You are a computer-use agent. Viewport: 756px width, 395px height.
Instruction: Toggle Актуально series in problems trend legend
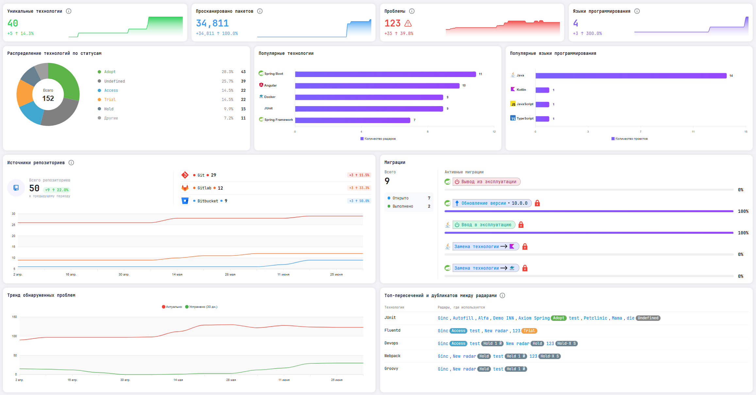(x=172, y=307)
